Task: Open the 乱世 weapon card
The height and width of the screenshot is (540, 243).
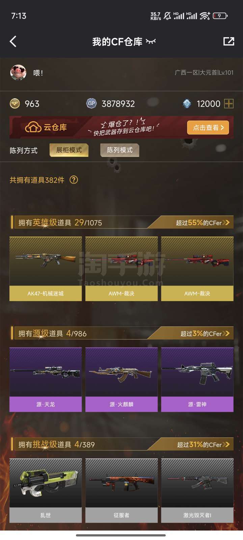Action: (46, 491)
